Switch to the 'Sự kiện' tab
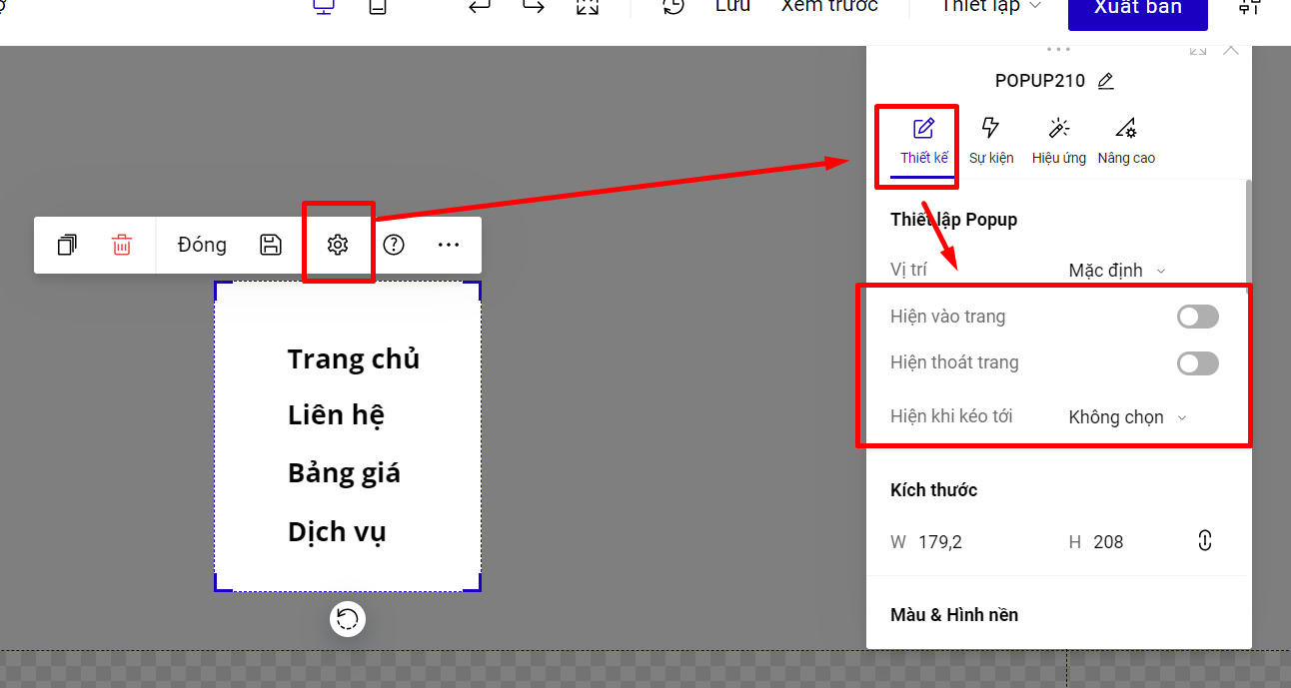This screenshot has height=688, width=1291. 991,141
